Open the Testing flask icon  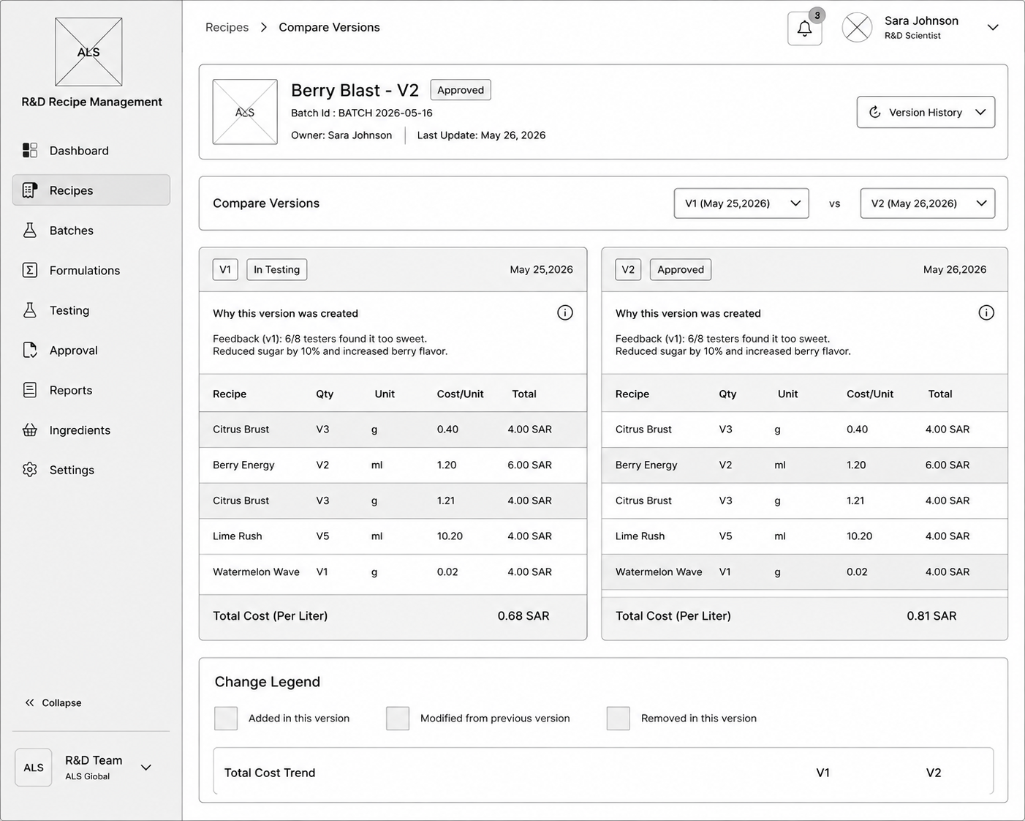[x=30, y=310]
